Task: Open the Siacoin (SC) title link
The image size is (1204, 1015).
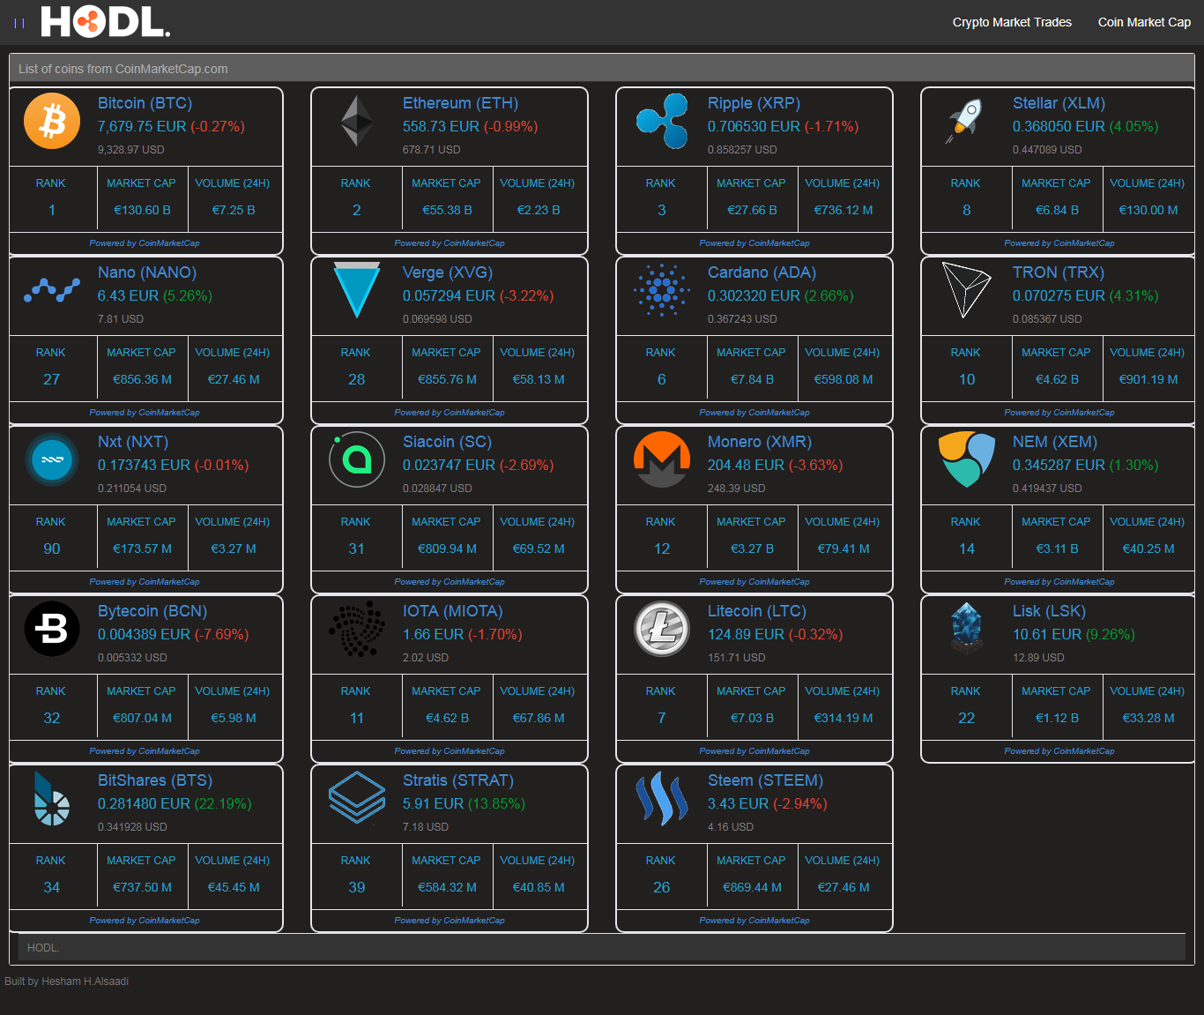Action: pyautogui.click(x=447, y=442)
